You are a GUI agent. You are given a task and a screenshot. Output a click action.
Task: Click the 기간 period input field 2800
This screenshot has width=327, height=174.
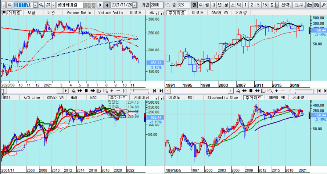pyautogui.click(x=155, y=5)
